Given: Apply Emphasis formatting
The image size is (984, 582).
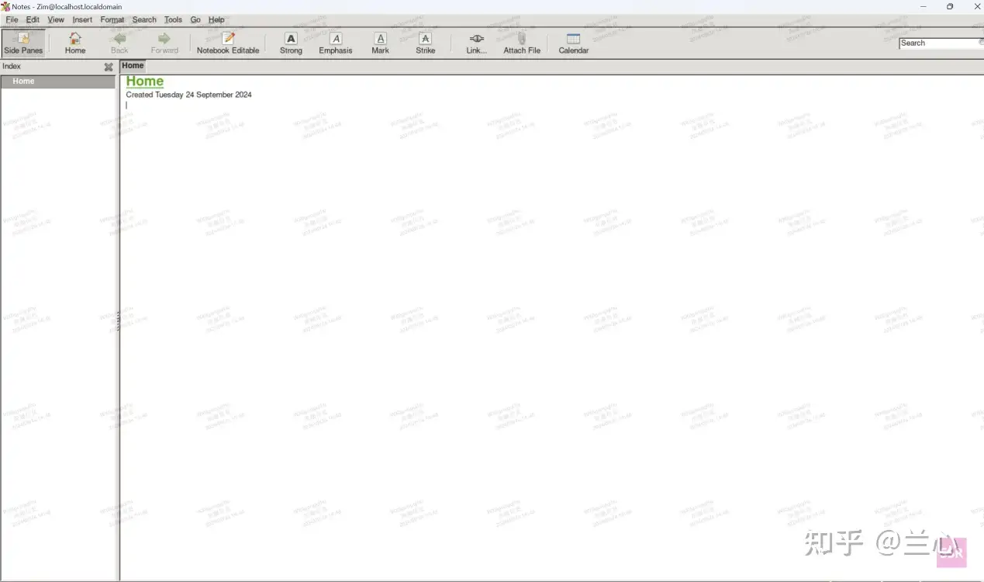Looking at the screenshot, I should [x=336, y=43].
